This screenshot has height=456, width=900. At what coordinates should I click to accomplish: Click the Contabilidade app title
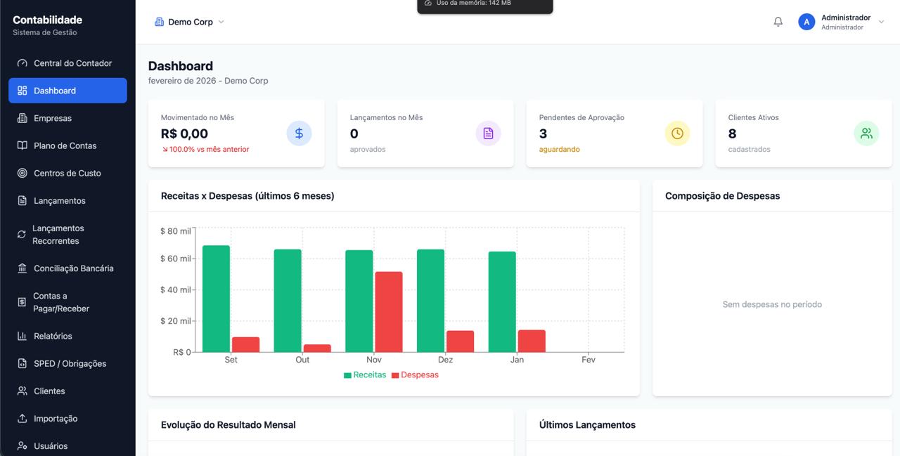[x=47, y=20]
